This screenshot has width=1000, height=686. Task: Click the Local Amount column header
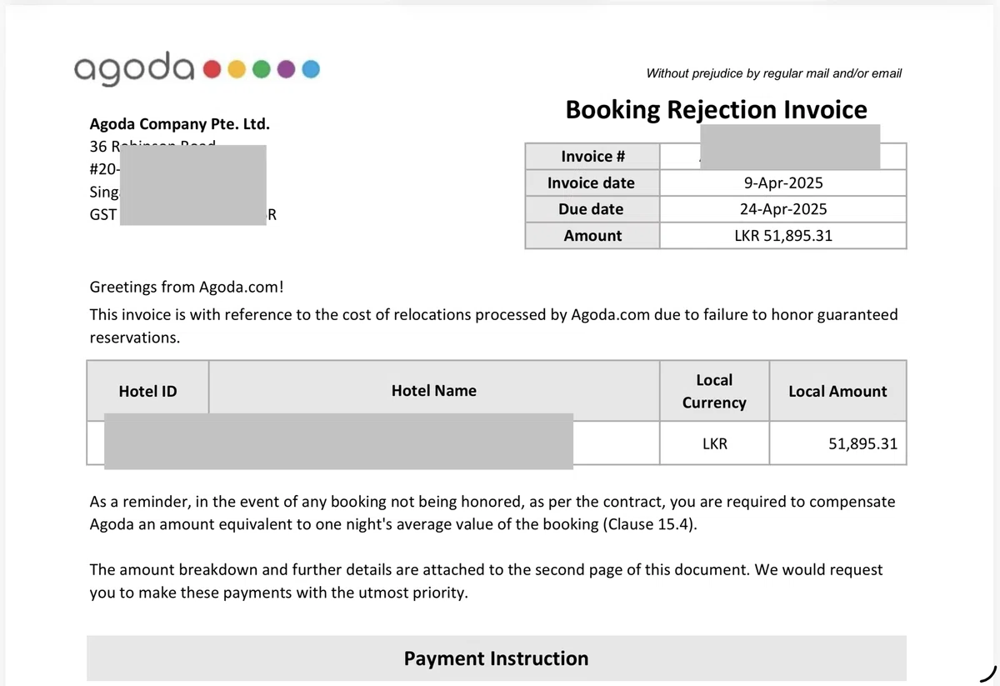837,391
